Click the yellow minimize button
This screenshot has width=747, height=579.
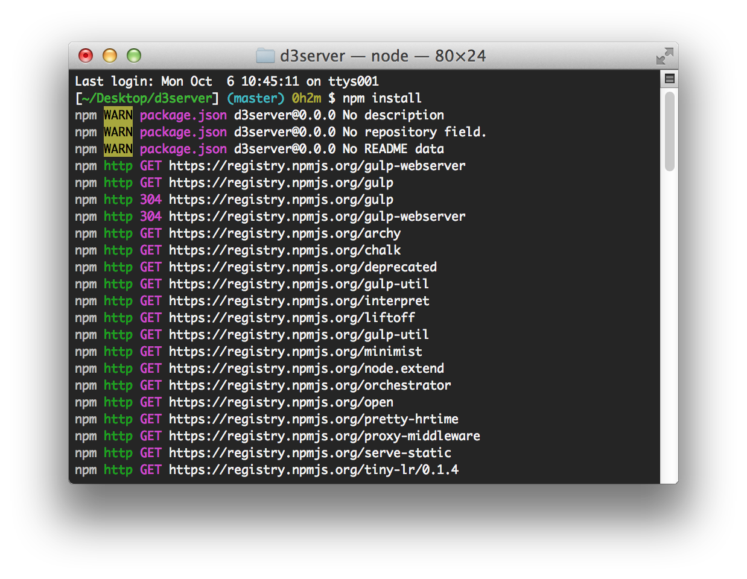[x=110, y=56]
